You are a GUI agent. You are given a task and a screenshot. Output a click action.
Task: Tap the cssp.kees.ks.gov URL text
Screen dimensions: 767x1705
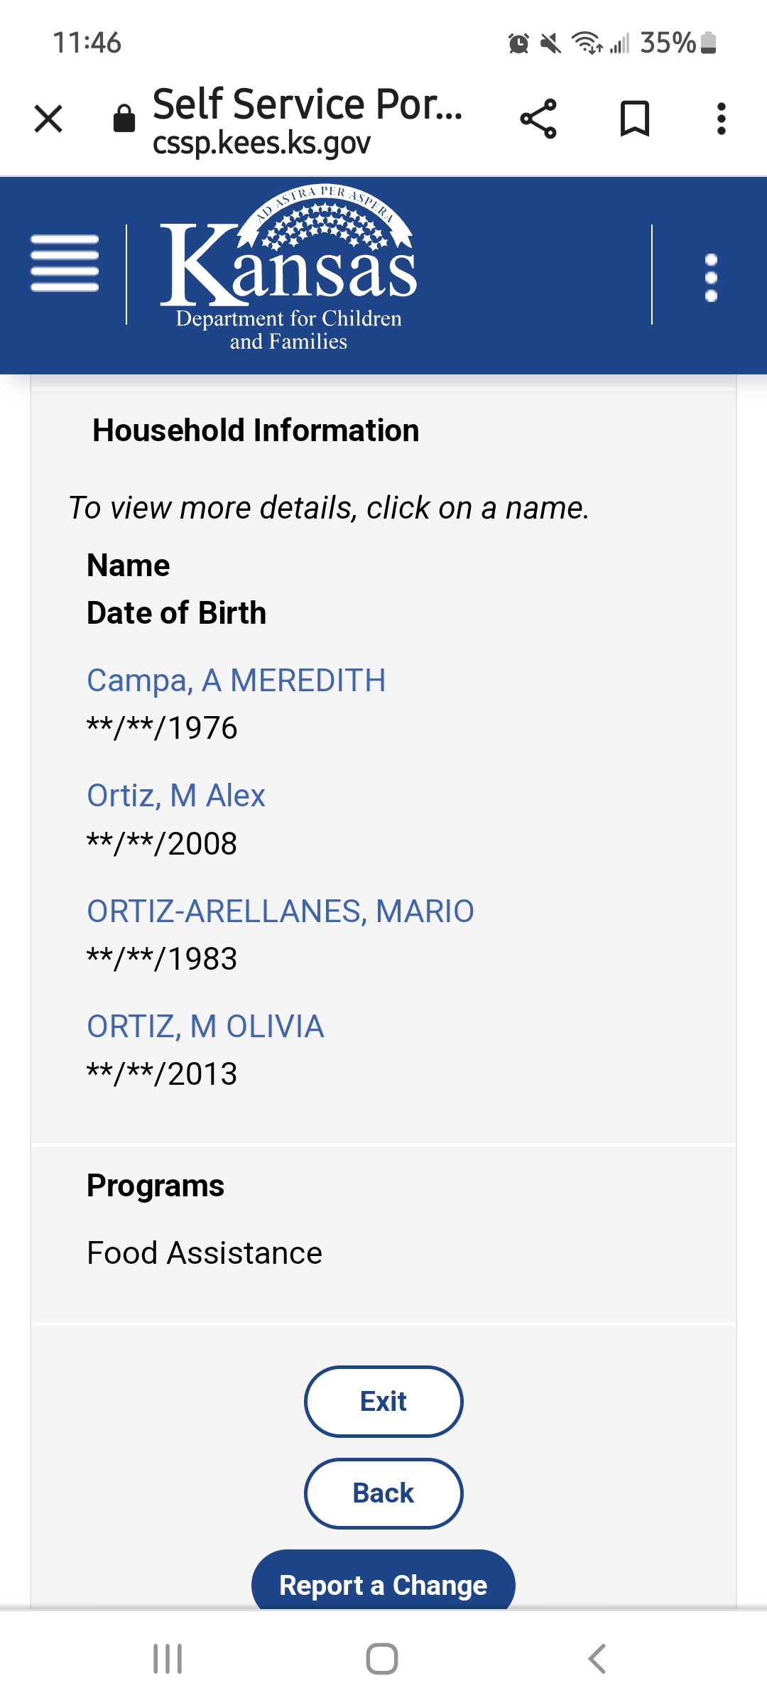(261, 143)
